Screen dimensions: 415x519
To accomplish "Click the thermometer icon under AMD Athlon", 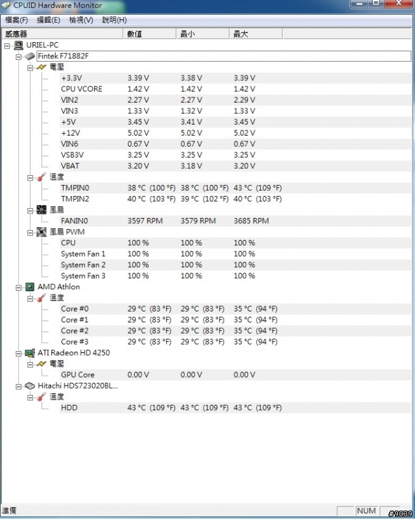I will (x=41, y=298).
